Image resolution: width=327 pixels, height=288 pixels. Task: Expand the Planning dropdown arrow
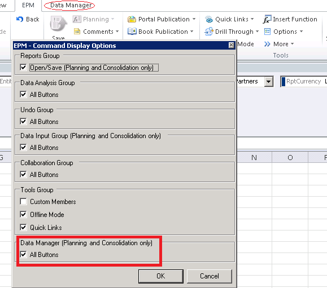click(112, 19)
